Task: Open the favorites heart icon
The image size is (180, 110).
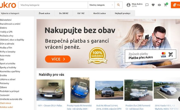Action: tap(153, 5)
